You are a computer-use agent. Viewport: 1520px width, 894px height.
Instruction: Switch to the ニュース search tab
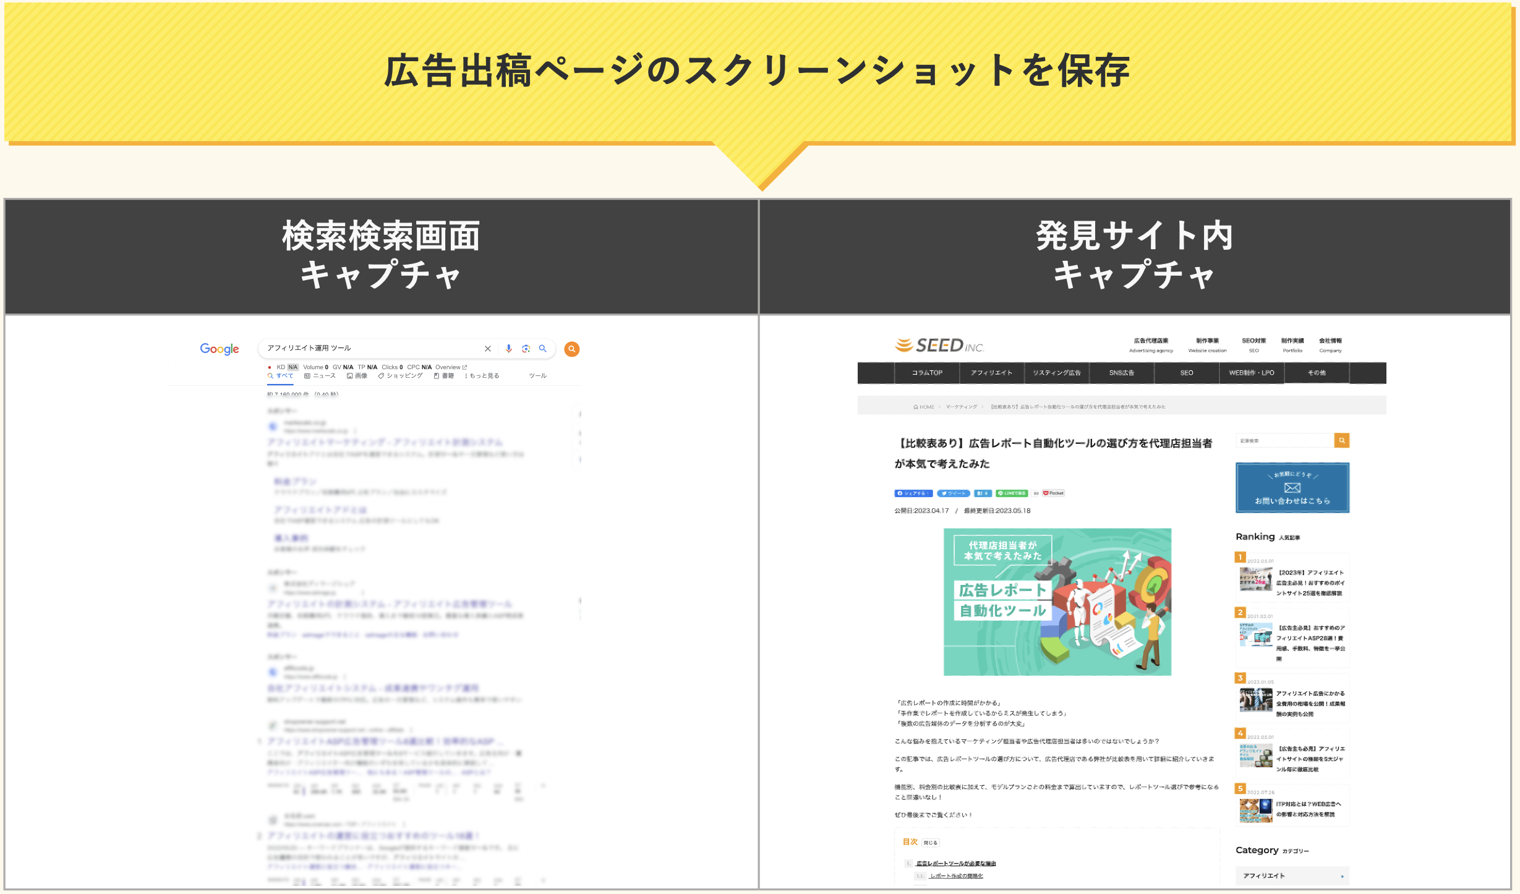pyautogui.click(x=324, y=375)
